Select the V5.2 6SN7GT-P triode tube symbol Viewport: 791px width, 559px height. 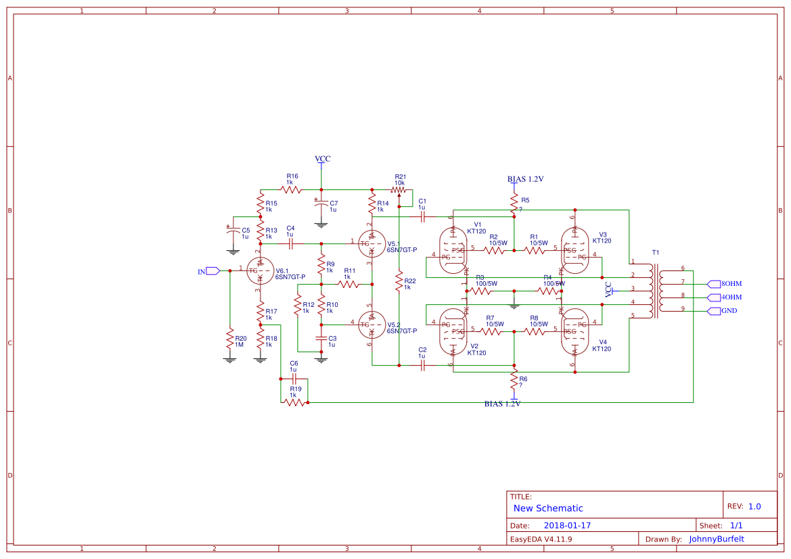(x=371, y=324)
